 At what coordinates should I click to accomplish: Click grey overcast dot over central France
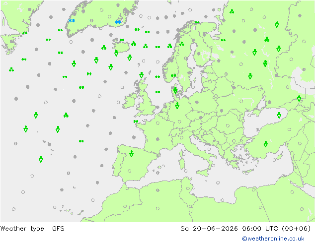tap(157, 139)
